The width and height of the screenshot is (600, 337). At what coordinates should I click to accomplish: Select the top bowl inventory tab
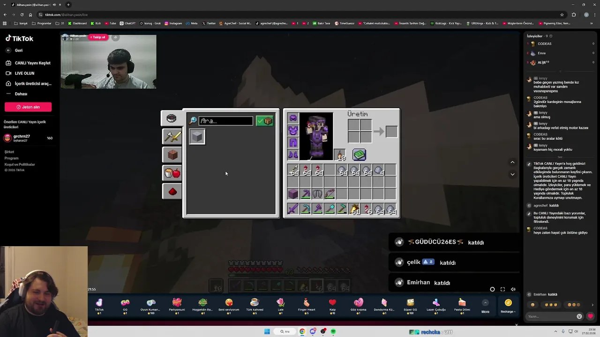coord(172,118)
